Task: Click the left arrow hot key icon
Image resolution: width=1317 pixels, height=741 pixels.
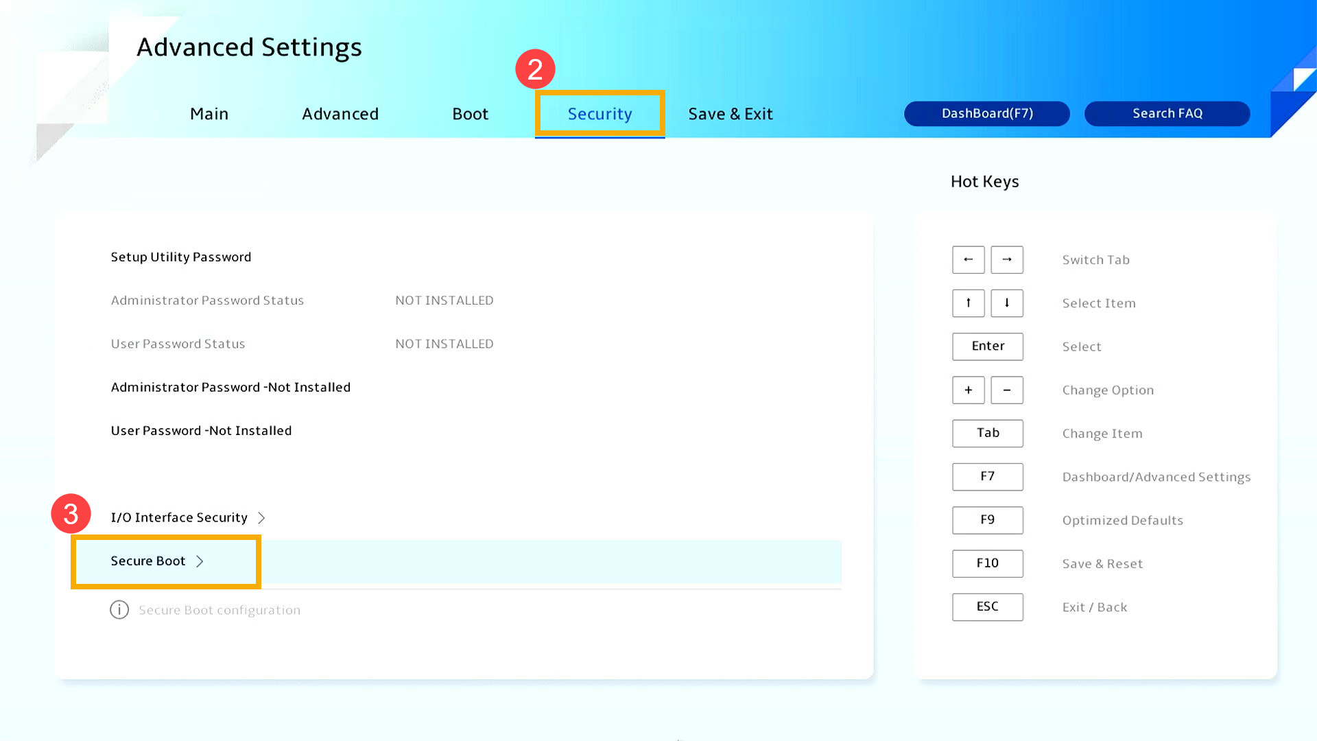Action: click(x=968, y=259)
